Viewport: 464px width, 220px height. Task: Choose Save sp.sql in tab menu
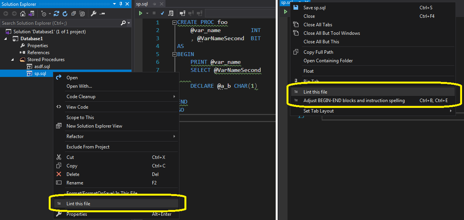[372, 8]
